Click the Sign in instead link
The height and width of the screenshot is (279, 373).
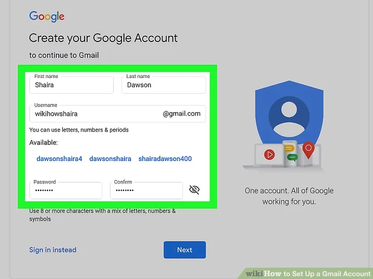[53, 250]
